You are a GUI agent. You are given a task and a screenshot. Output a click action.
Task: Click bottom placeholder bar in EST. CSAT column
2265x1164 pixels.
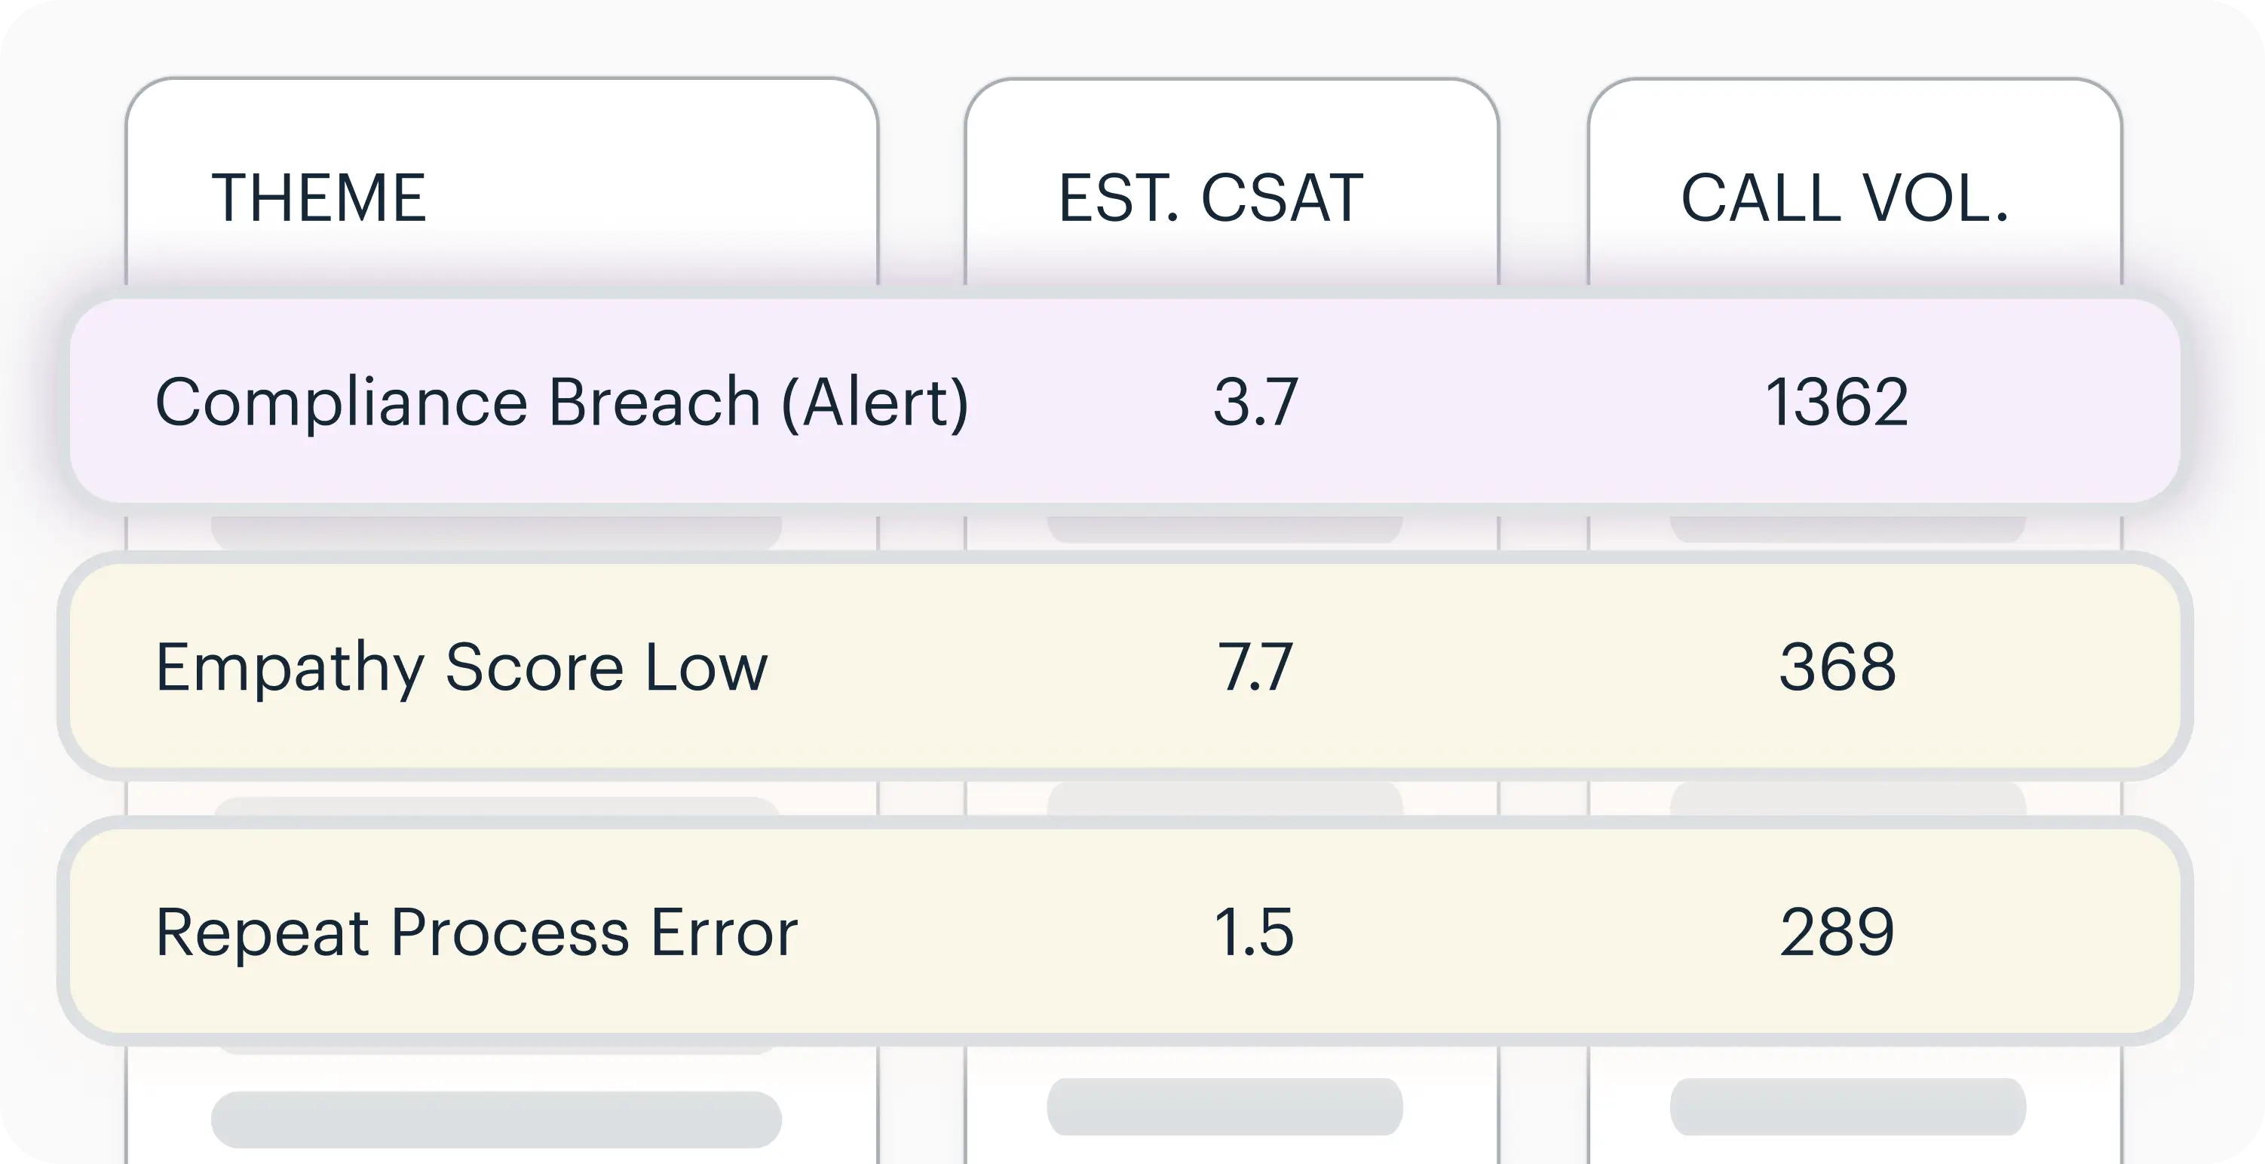[x=1224, y=1106]
